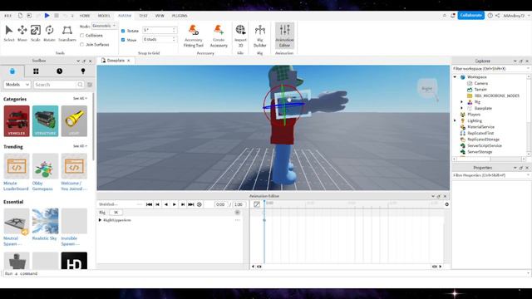Switch to the PLUGINS ribbon tab
This screenshot has height=299, width=532.
pyautogui.click(x=180, y=16)
